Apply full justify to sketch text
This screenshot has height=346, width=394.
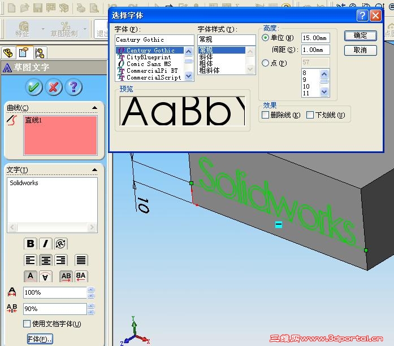81,260
